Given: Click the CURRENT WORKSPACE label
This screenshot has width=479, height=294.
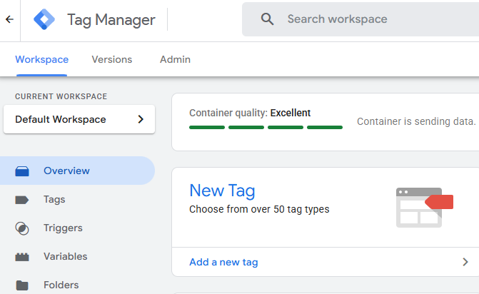Looking at the screenshot, I should coord(61,96).
